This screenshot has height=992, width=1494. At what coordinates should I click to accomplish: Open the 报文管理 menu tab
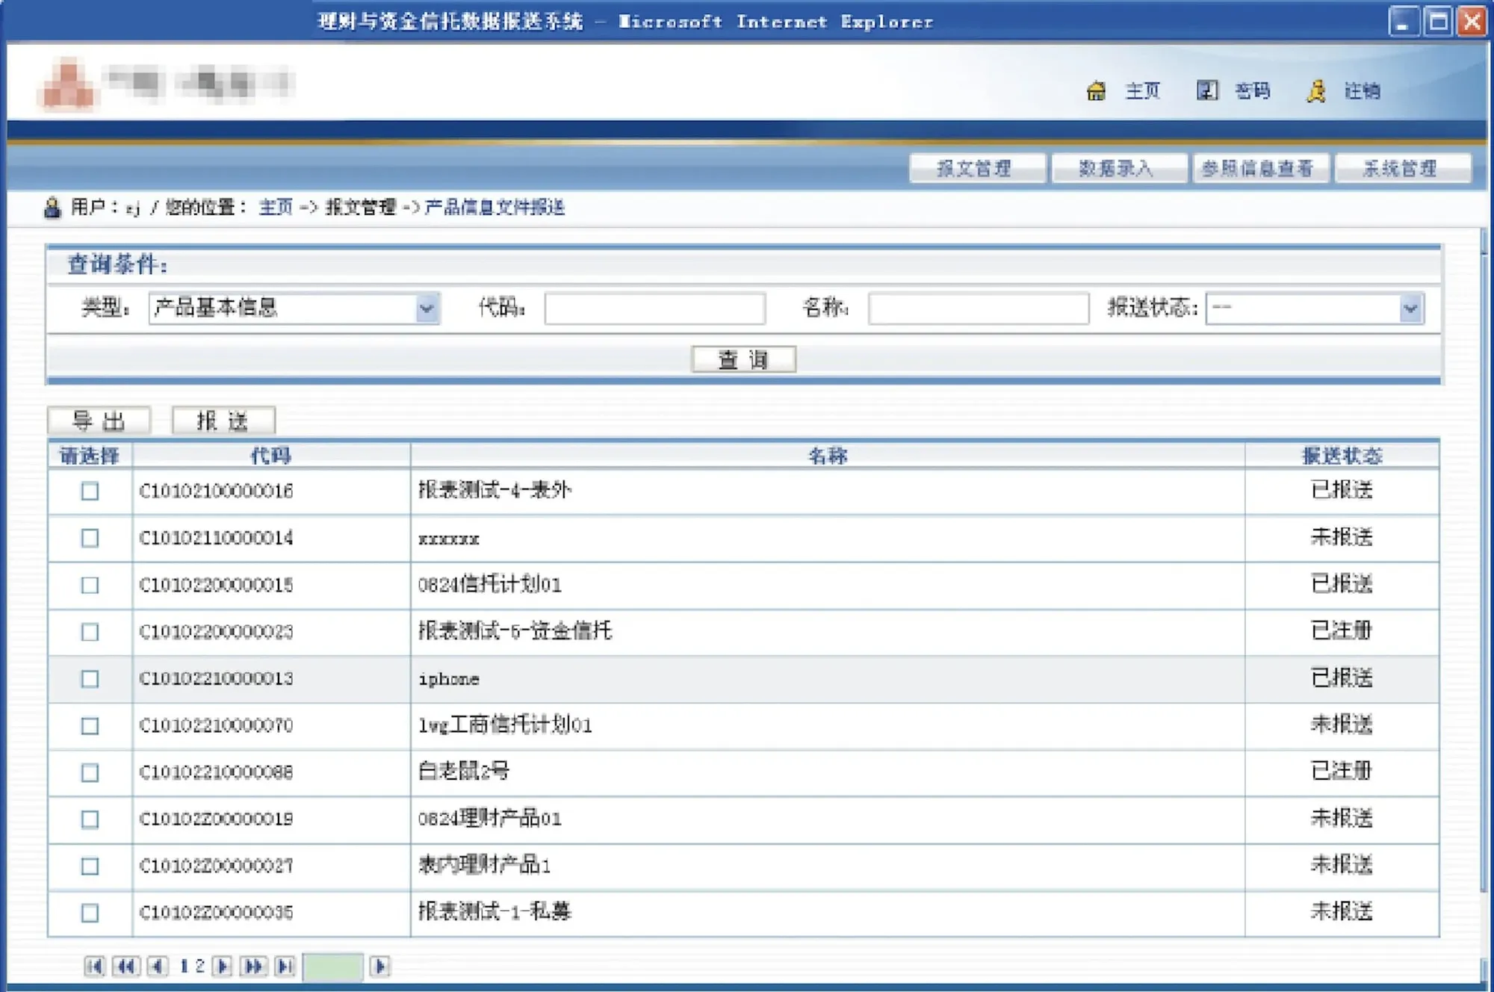pos(975,168)
